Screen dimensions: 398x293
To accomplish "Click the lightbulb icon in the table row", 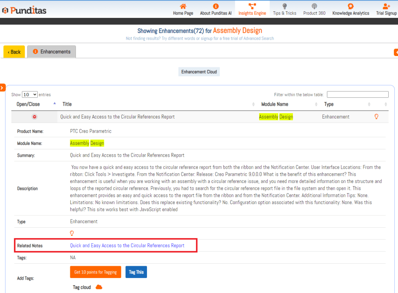I will tap(376, 116).
